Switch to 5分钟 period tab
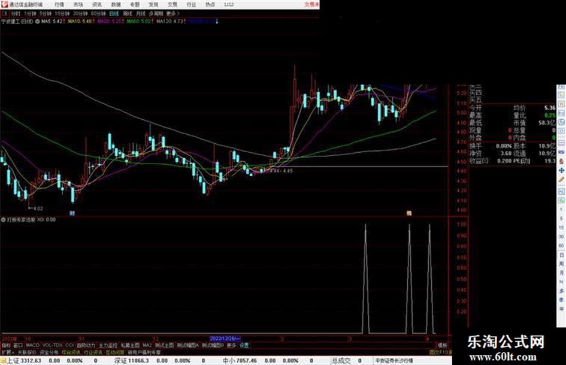 click(x=45, y=14)
